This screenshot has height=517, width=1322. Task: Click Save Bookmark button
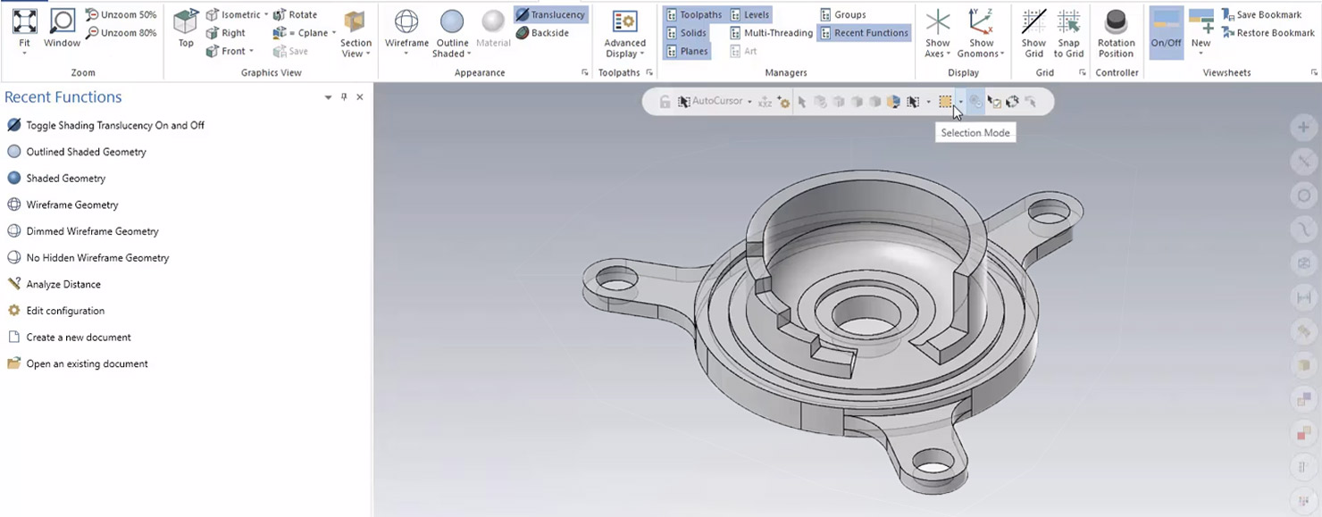coord(1261,15)
